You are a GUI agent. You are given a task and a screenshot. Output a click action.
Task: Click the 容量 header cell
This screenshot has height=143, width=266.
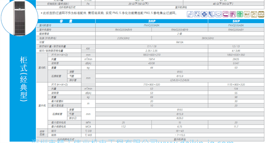pyautogui.click(x=66, y=21)
